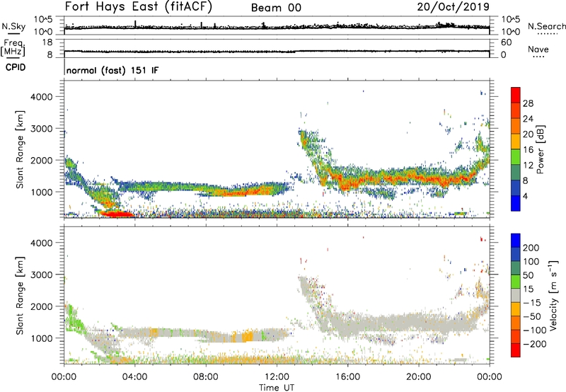Click the yellow velocity patch near 10:00
The width and height of the screenshot is (566, 392).
[x=247, y=336]
